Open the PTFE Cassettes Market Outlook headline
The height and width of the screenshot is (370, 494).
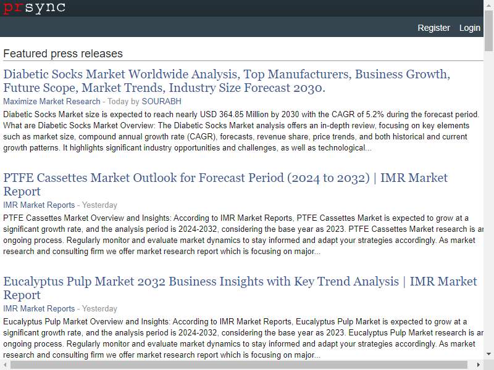(225, 184)
